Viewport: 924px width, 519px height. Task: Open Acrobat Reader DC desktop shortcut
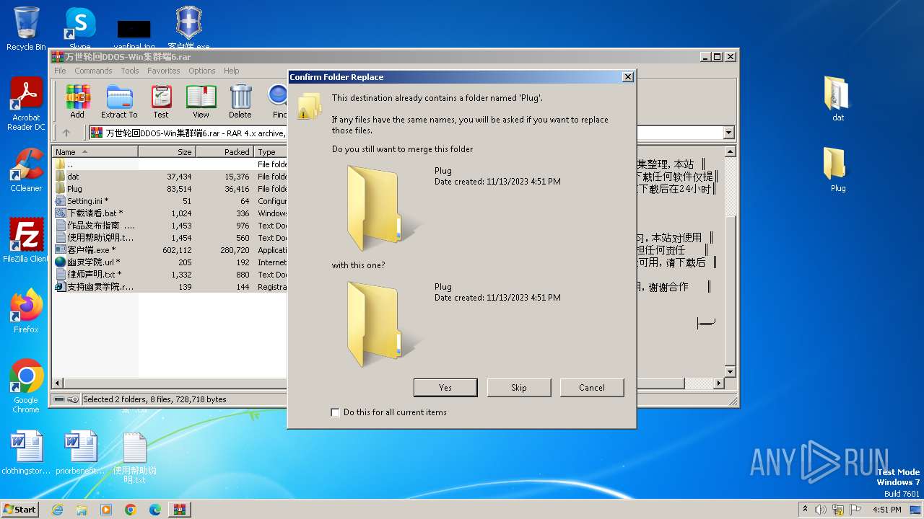pos(26,104)
